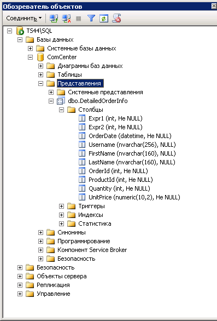
Task: Expand the Индексы folder
Action: coord(61,215)
